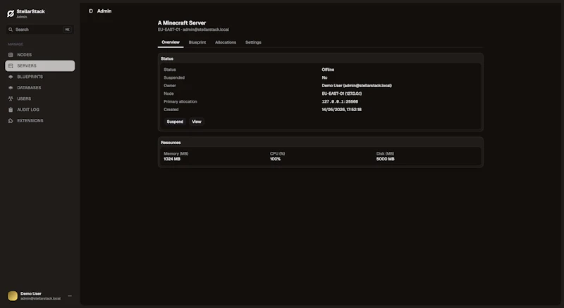Suspend the Minecraft server

(175, 122)
